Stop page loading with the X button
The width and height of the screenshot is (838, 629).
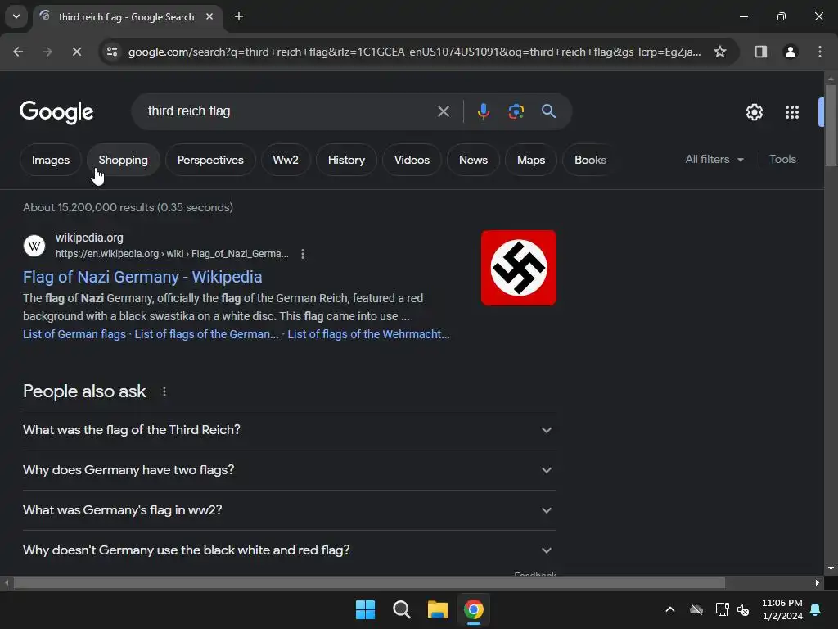tap(76, 52)
